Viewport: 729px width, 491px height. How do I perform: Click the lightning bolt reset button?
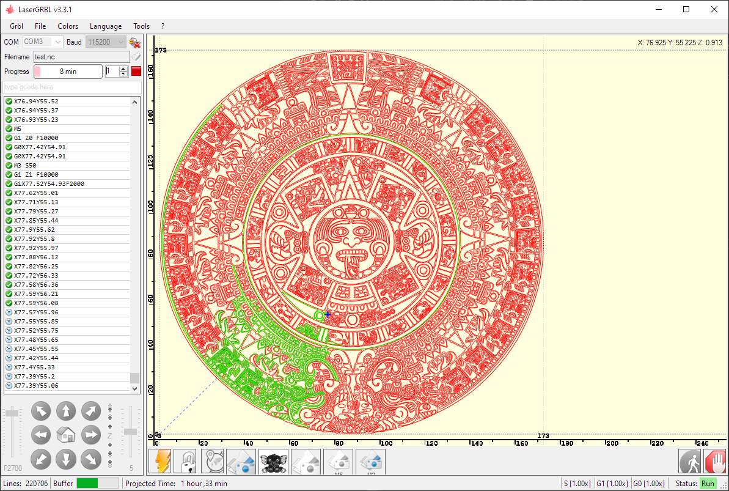pyautogui.click(x=163, y=461)
